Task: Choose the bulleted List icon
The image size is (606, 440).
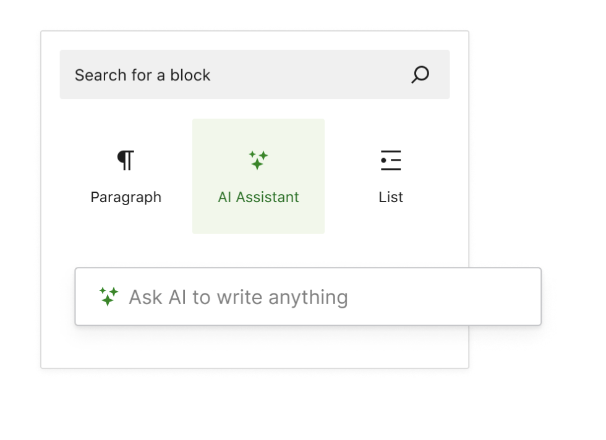Action: (x=391, y=160)
